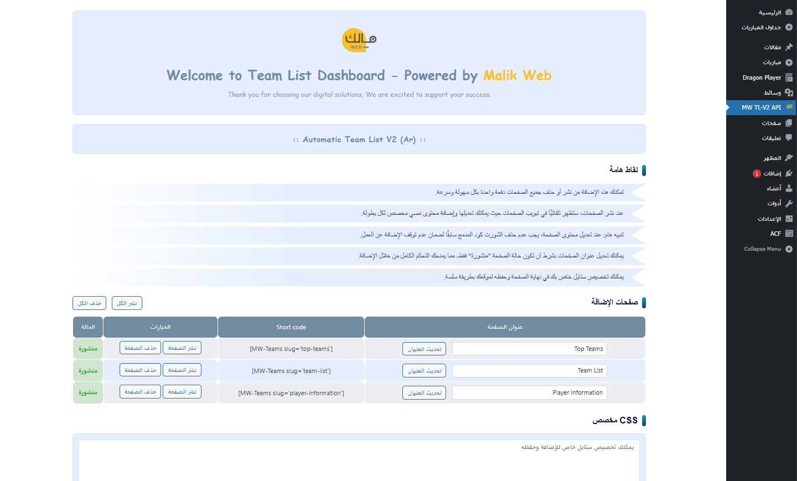This screenshot has height=481, width=797.
Task: Click تحديث العنوان for Top Teams
Action: click(x=424, y=349)
